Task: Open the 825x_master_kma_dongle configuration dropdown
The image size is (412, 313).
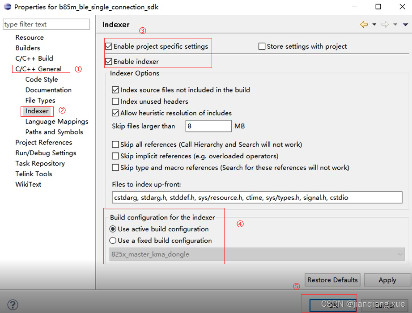Action: click(257, 254)
